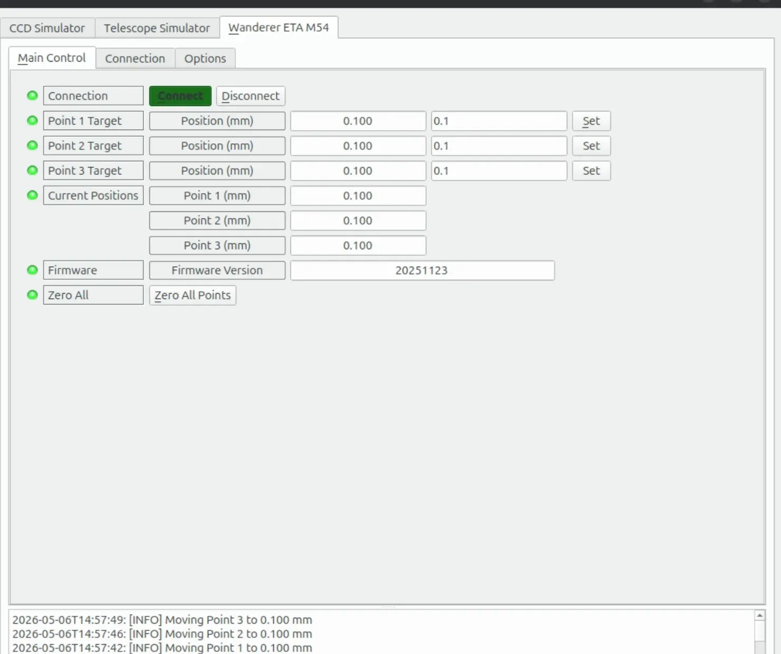
Task: Click the Zero All label
Action: pos(93,295)
